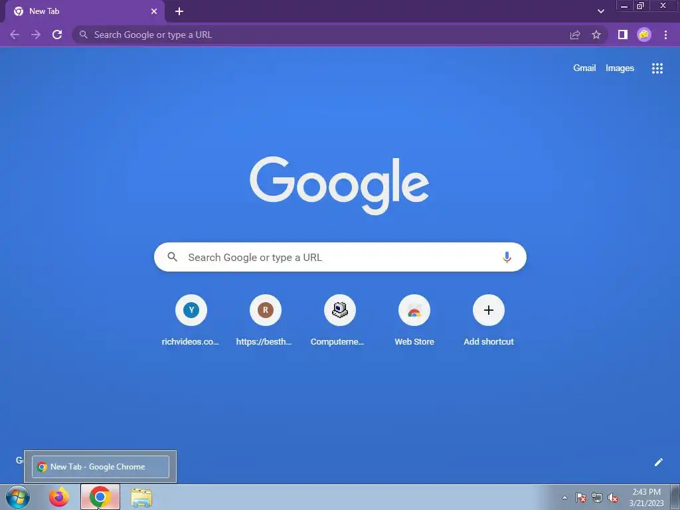
Task: Reload the page with the refresh icon
Action: tap(57, 35)
